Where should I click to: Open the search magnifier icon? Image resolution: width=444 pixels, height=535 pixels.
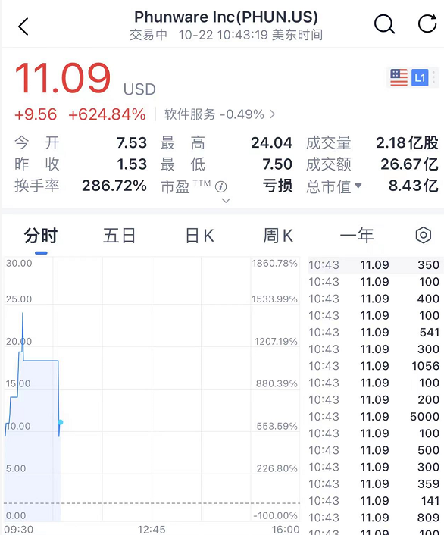pos(384,24)
